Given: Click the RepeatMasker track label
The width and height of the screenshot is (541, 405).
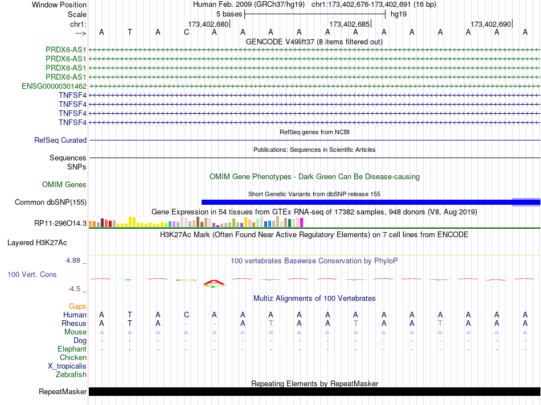Looking at the screenshot, I should pyautogui.click(x=63, y=391).
